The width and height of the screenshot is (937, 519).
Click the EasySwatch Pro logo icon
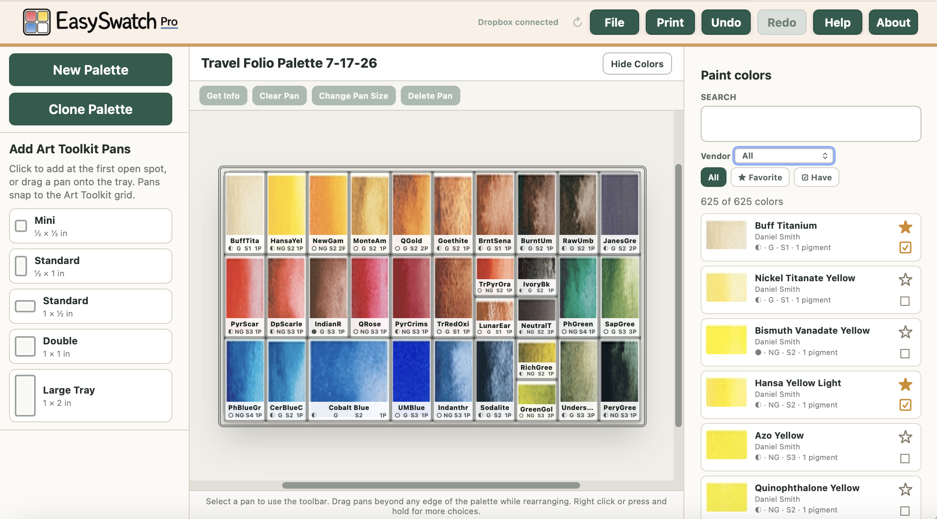click(x=37, y=22)
